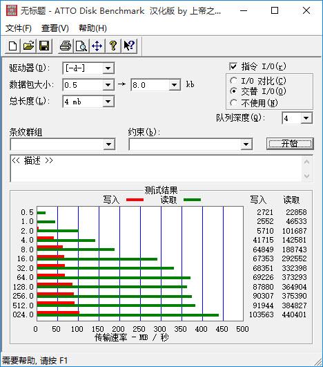Click the read value 440401
323x367 pixels.
pos(294,314)
